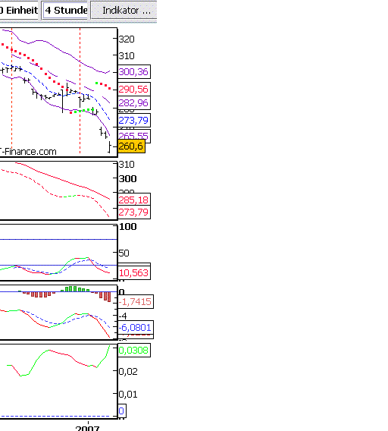Click the 285,18 moving average label
Screen dimensions: 388x431
point(134,200)
